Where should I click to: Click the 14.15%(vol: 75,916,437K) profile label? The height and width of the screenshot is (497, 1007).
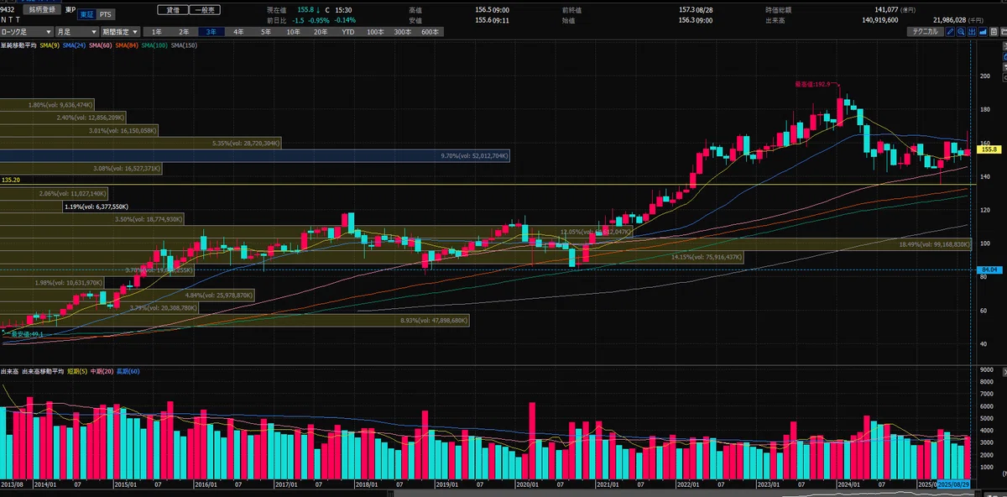[x=707, y=257]
